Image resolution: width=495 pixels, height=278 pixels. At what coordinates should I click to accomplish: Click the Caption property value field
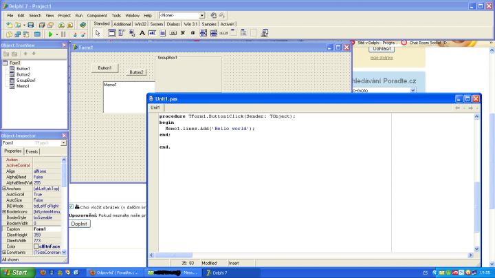point(47,229)
